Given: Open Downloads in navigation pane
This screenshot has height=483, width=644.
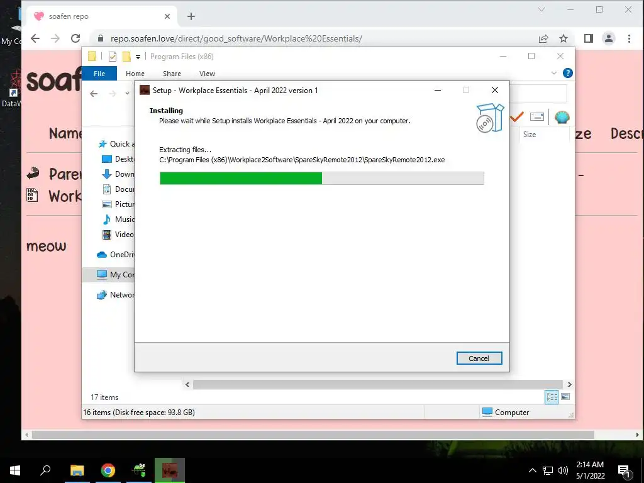Looking at the screenshot, I should click(118, 174).
